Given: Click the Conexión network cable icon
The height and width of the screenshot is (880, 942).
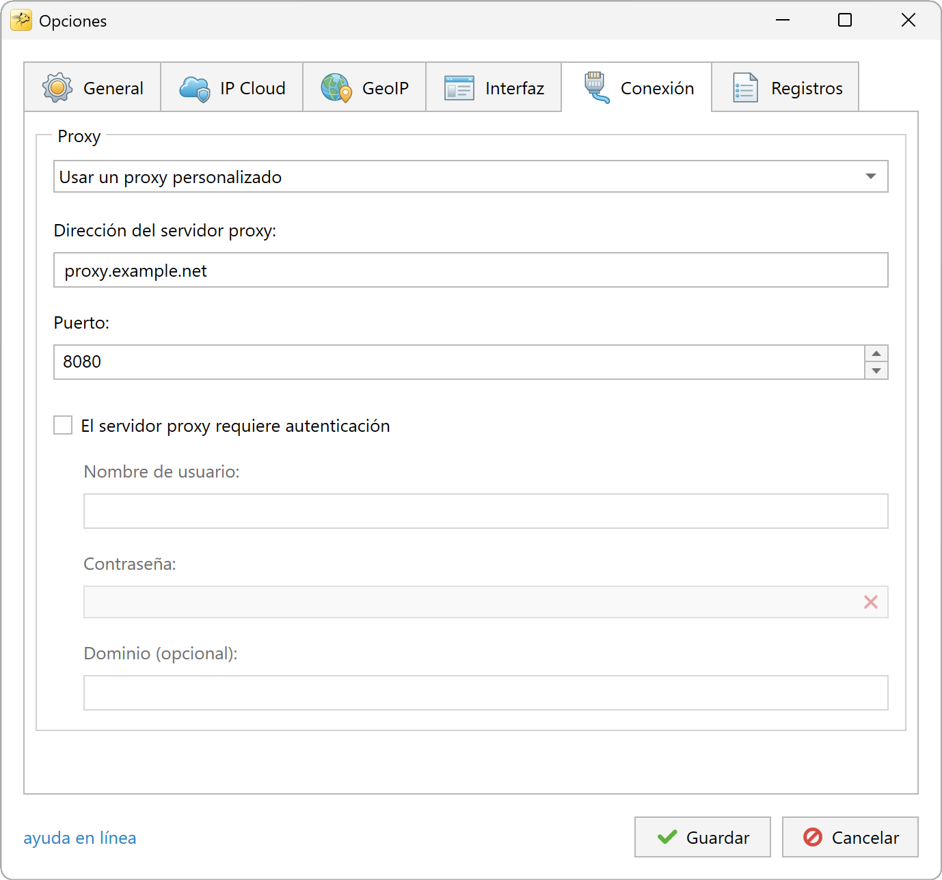Looking at the screenshot, I should (x=597, y=87).
